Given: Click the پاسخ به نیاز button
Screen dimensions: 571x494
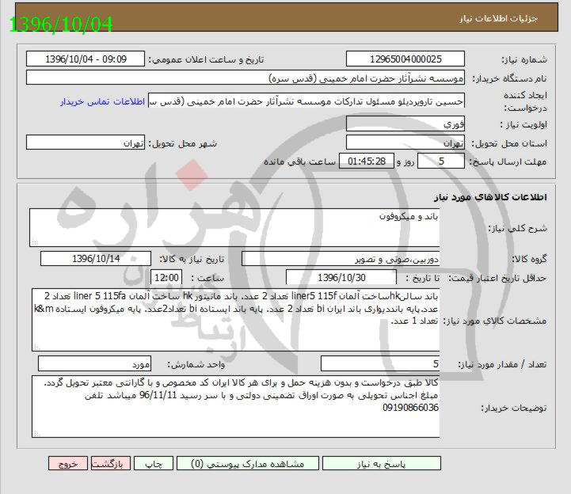Looking at the screenshot, I should tap(381, 463).
